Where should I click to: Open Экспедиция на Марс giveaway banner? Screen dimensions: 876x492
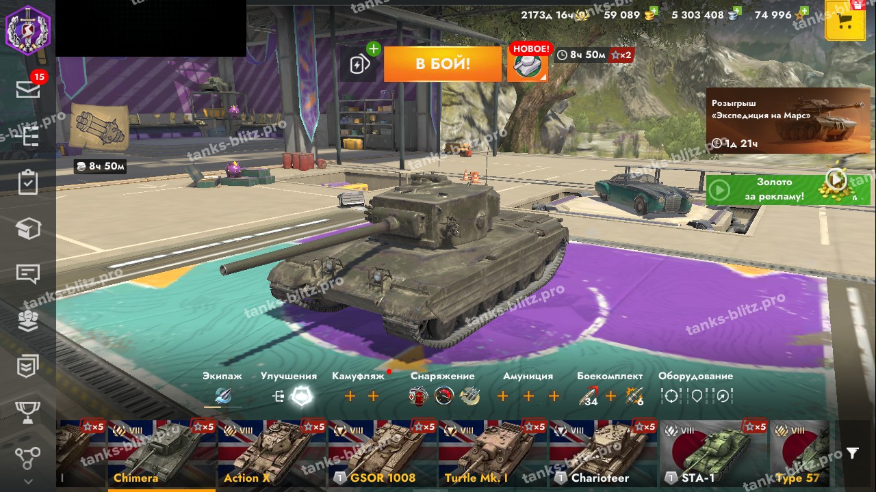pos(778,120)
